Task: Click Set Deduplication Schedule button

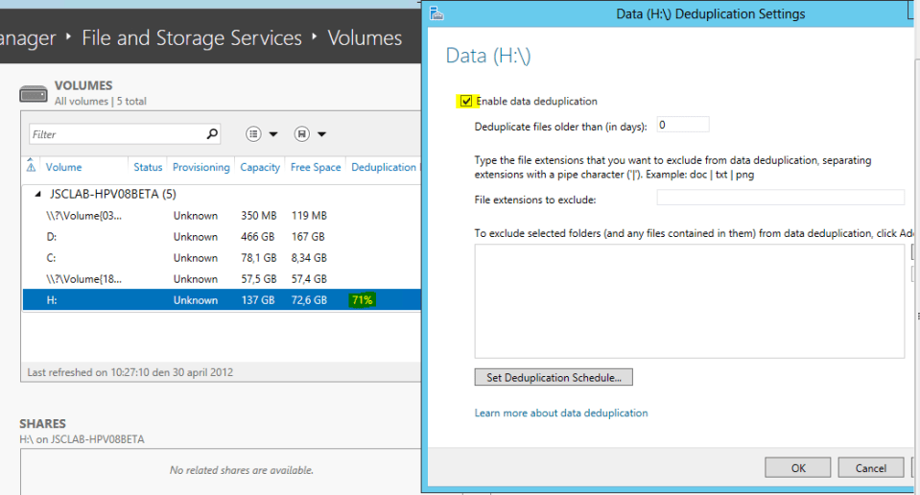Action: 554,378
